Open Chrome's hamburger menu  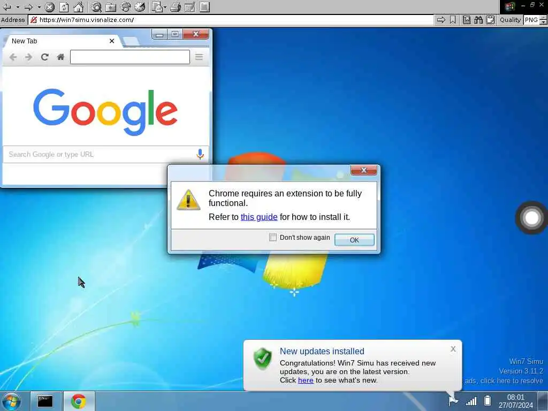tap(199, 57)
